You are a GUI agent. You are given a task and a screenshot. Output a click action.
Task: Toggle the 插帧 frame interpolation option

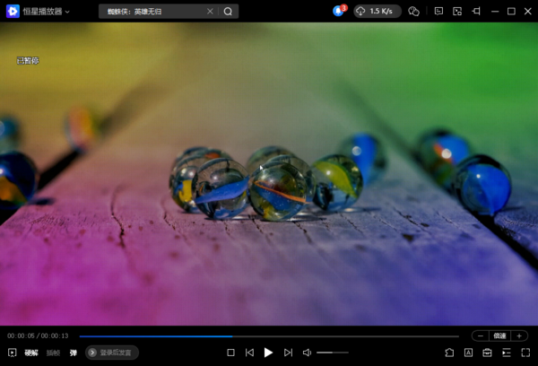pyautogui.click(x=53, y=353)
